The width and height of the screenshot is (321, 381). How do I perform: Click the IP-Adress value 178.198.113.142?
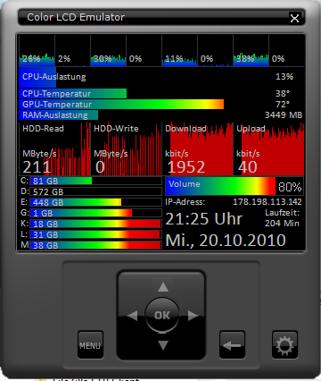(267, 202)
